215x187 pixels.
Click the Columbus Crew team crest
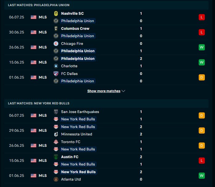[56, 29]
